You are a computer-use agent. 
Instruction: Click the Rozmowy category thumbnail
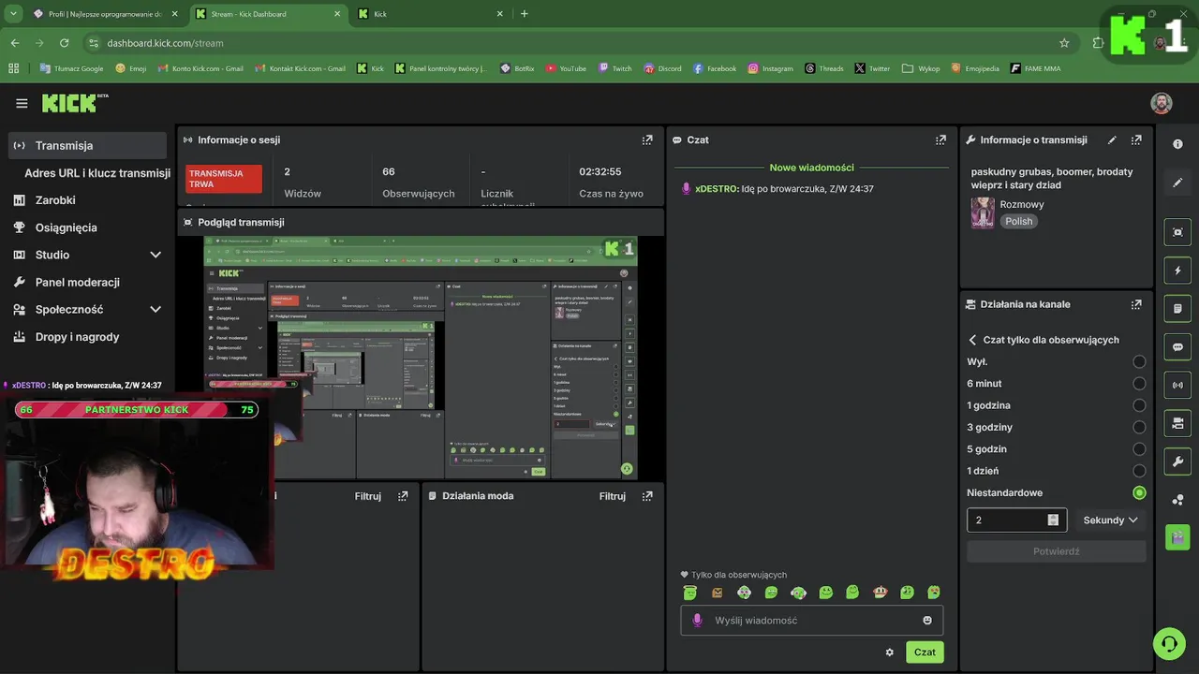click(983, 212)
